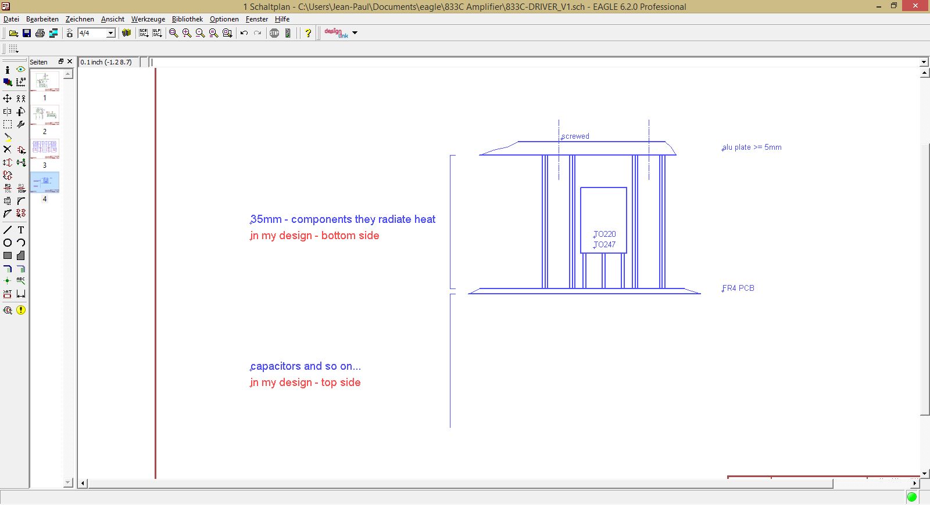Viewport: 930px width, 505px height.
Task: Expand the command history dropdown
Action: (x=924, y=62)
